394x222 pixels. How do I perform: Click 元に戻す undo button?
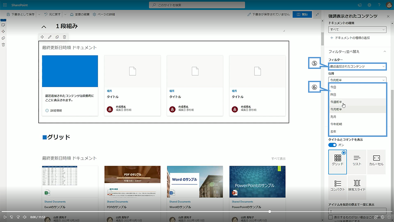52,15
